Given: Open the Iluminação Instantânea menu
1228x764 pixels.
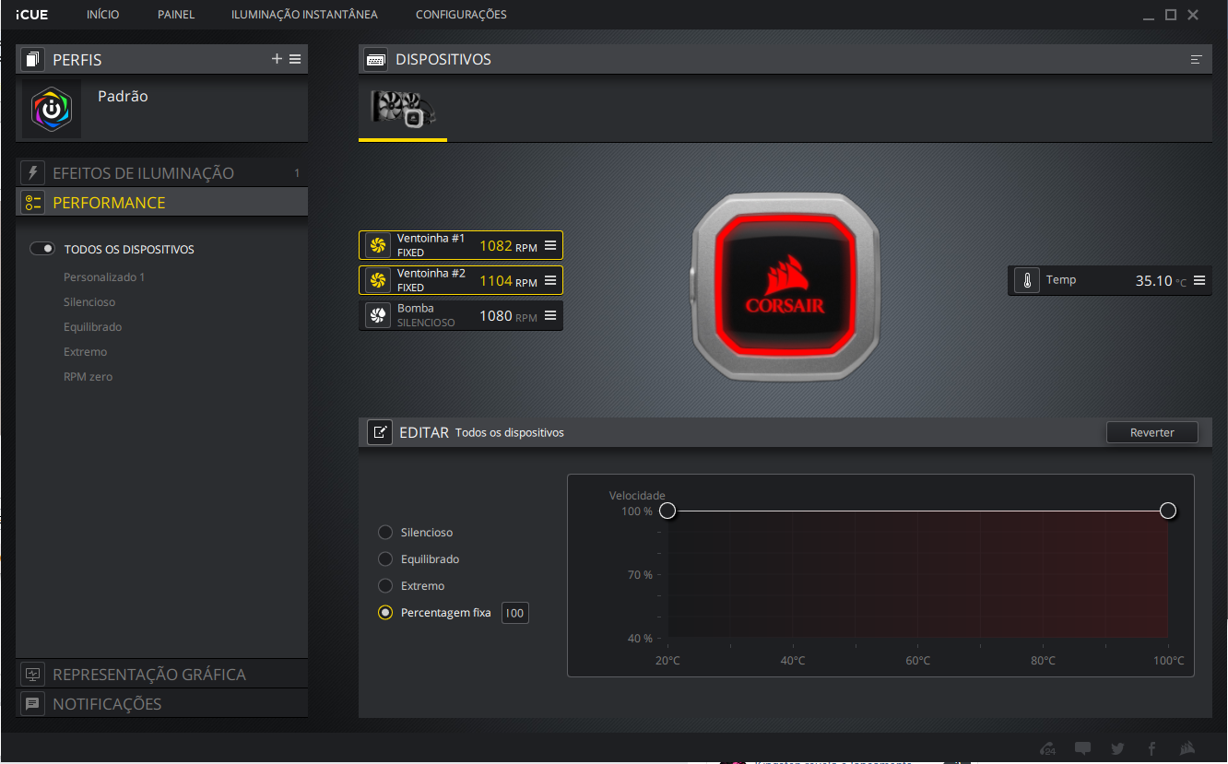Looking at the screenshot, I should coord(304,15).
